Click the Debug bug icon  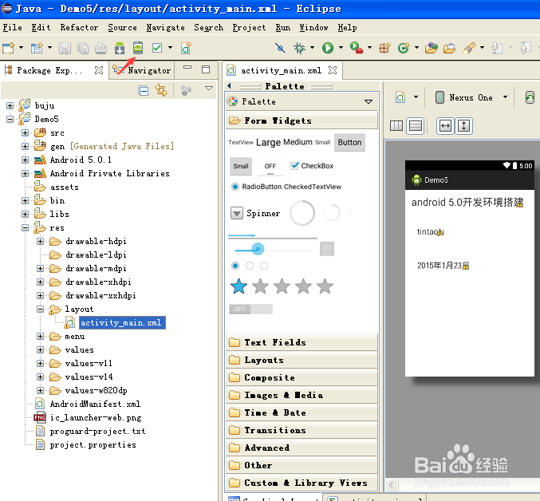[x=299, y=48]
